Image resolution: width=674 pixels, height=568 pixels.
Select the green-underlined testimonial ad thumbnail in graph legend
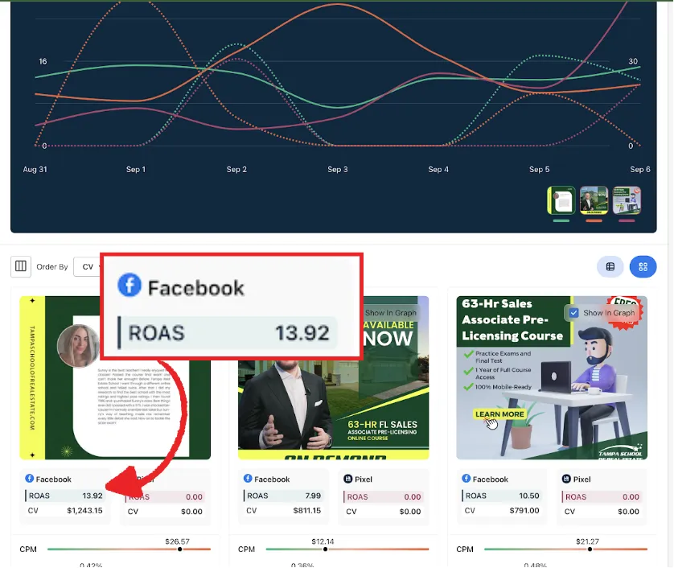pos(561,201)
